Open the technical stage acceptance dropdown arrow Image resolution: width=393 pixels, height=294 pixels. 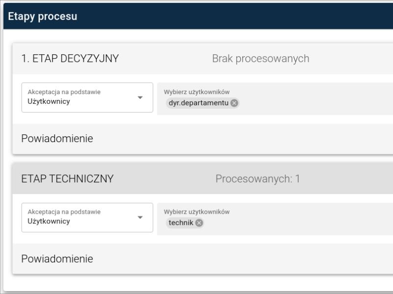coord(140,218)
